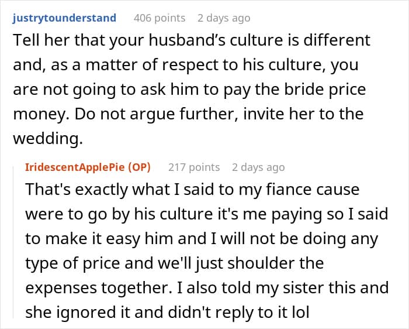
Task: Click the "406 points" score
Action: (x=160, y=18)
